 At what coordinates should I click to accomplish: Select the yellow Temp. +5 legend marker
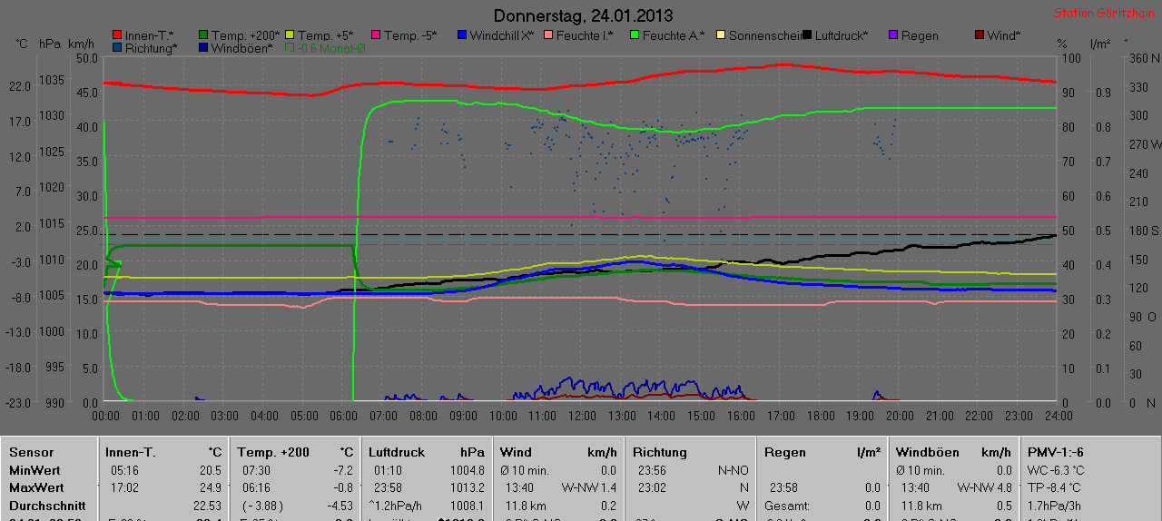point(290,35)
